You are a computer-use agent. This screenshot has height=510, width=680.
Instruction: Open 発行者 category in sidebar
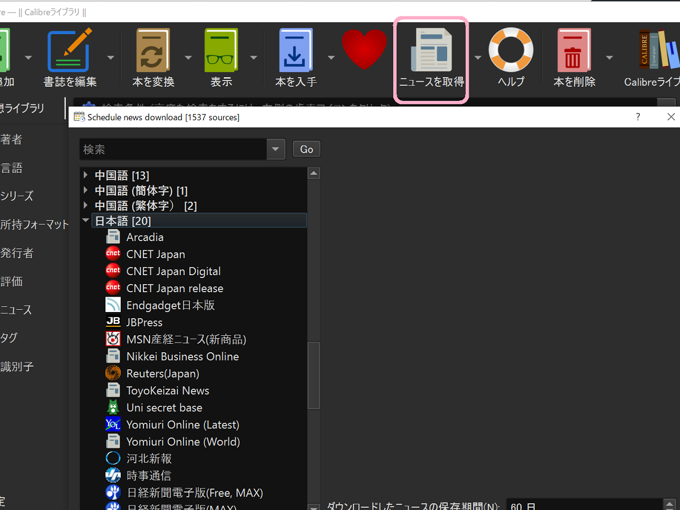(x=17, y=253)
